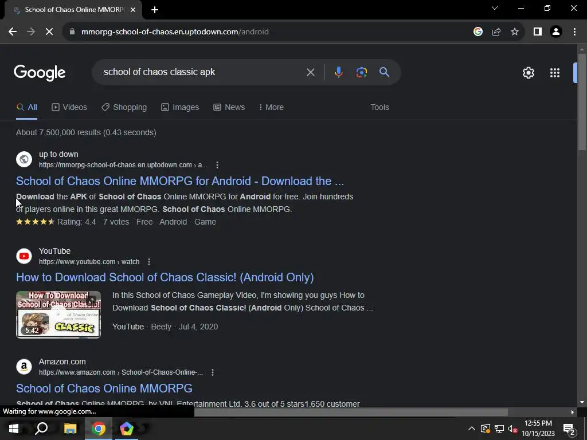Open School of Chaos Online MMORPG for Android link
The image size is (587, 440).
179,181
